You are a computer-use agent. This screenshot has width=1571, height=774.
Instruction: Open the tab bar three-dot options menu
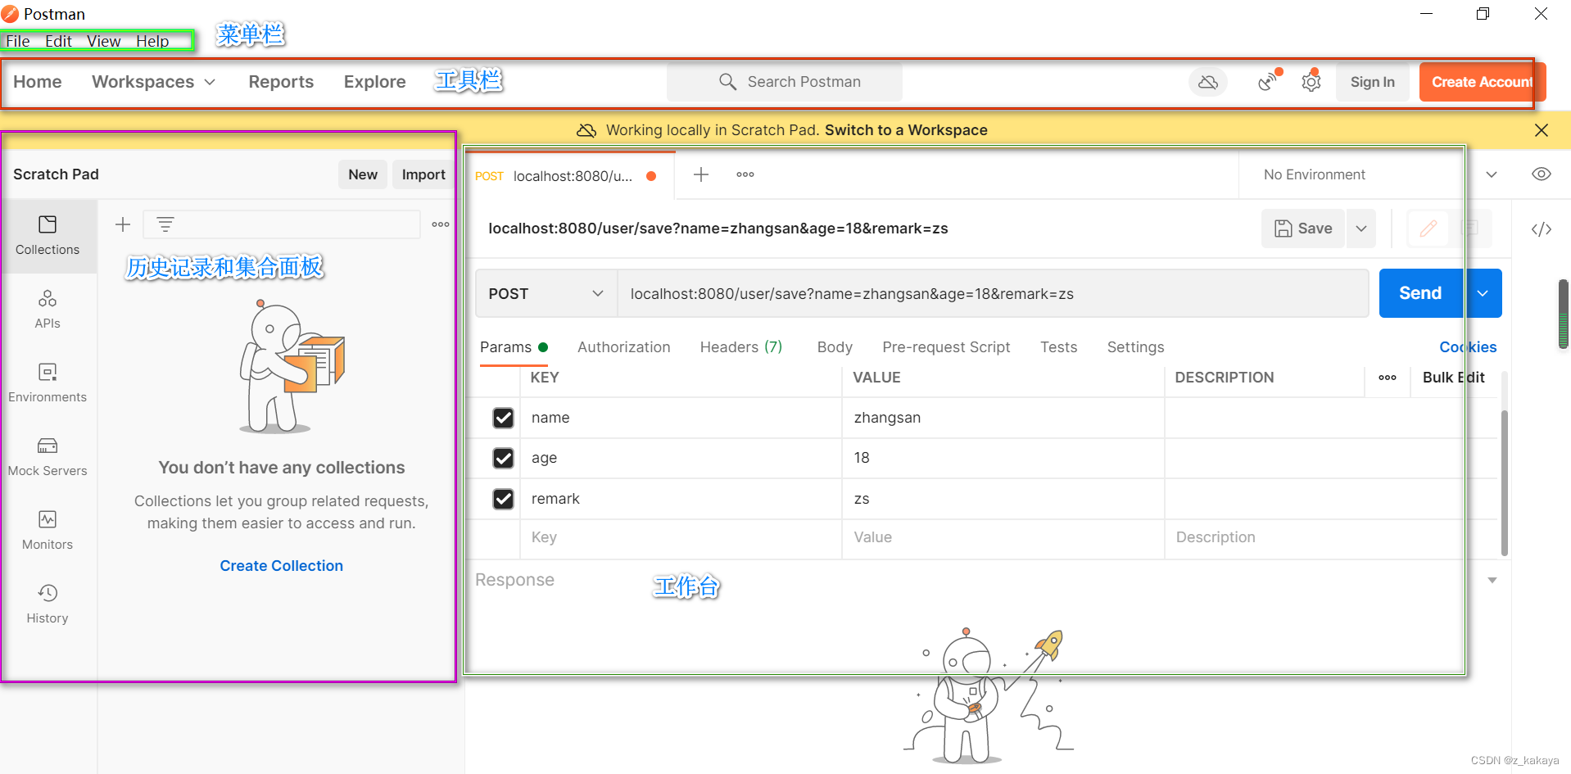(x=745, y=174)
